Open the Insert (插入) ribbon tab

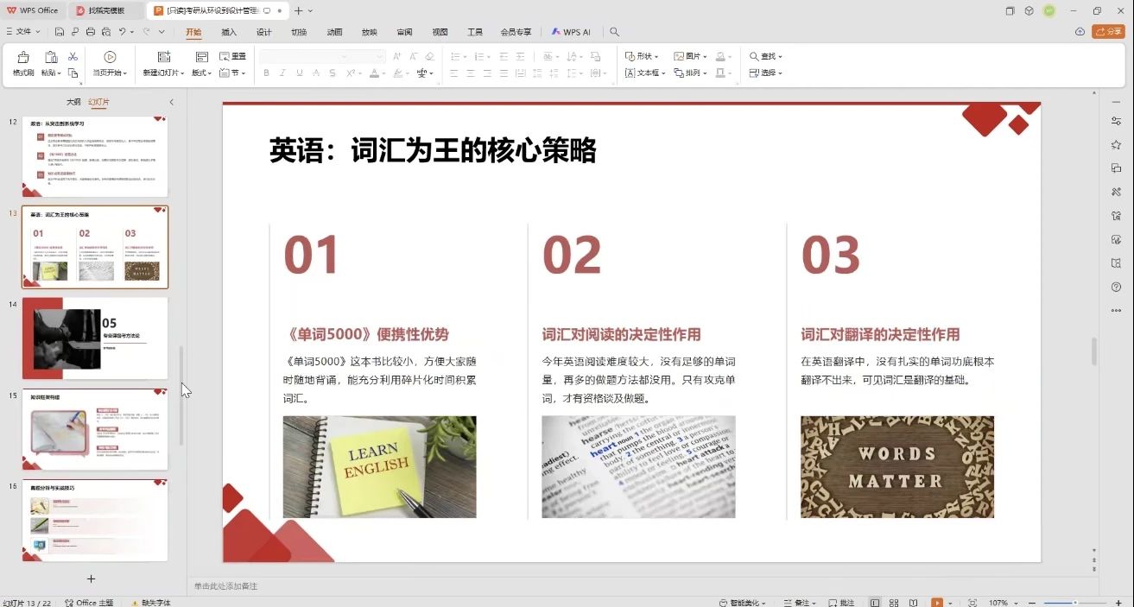click(x=229, y=32)
